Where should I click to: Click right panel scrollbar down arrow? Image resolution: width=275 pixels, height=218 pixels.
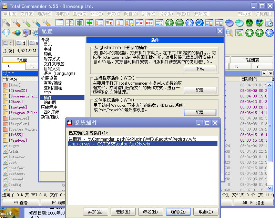tap(269, 188)
